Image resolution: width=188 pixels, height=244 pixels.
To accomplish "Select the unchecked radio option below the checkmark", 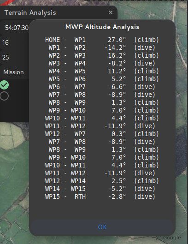I will (4, 96).
